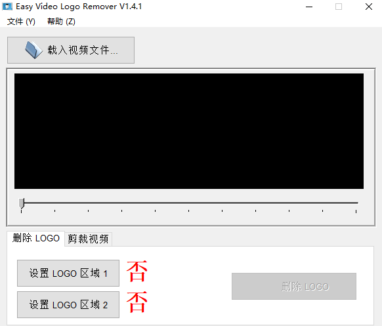Click the Easy Video Logo Remover title text
This screenshot has height=326, width=382.
[x=79, y=7]
